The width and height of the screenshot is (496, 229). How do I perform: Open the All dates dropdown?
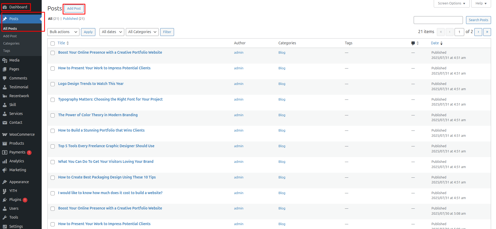point(112,32)
